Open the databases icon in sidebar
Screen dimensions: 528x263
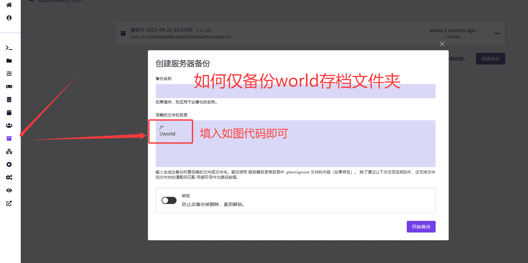(x=9, y=100)
